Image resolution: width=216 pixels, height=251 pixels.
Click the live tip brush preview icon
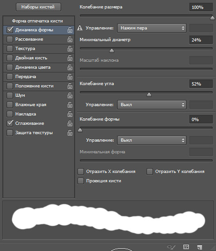(x=171, y=246)
